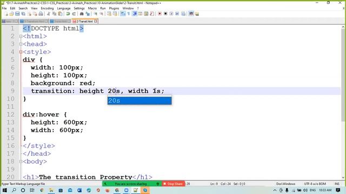
Task: Click the ENG language indicator
Action: (x=312, y=190)
